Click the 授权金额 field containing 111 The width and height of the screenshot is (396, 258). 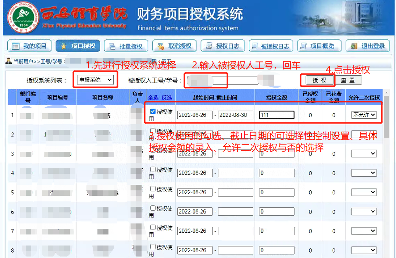(x=277, y=115)
